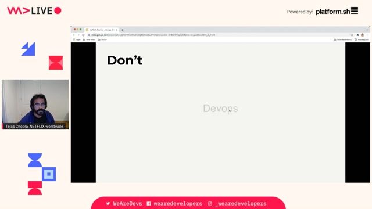Open a new tab with the plus icon
This screenshot has width=372, height=209.
(122, 30)
